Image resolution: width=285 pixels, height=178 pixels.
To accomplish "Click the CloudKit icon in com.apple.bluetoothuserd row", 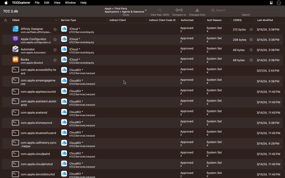I will (64, 132).
